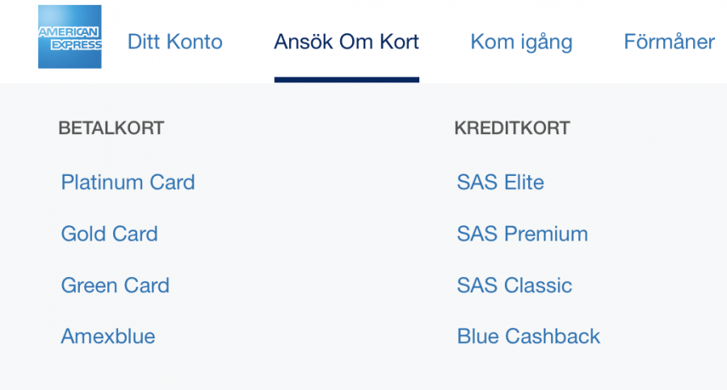Choose the elite-level SAS credit card
This screenshot has height=390, width=727.
tap(500, 182)
